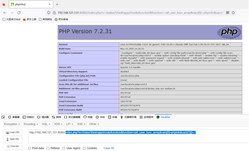
Task: Click the Execute button
Action: 13,146
